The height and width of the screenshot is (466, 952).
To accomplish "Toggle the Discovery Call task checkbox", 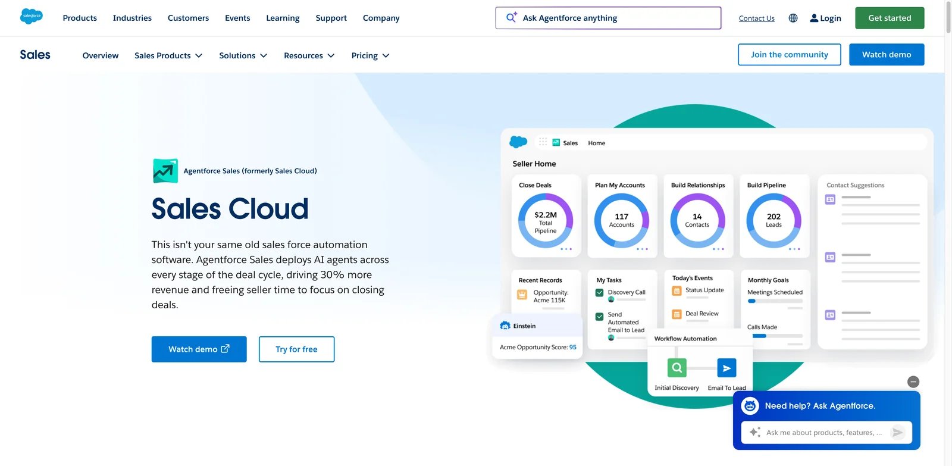I will click(x=600, y=293).
